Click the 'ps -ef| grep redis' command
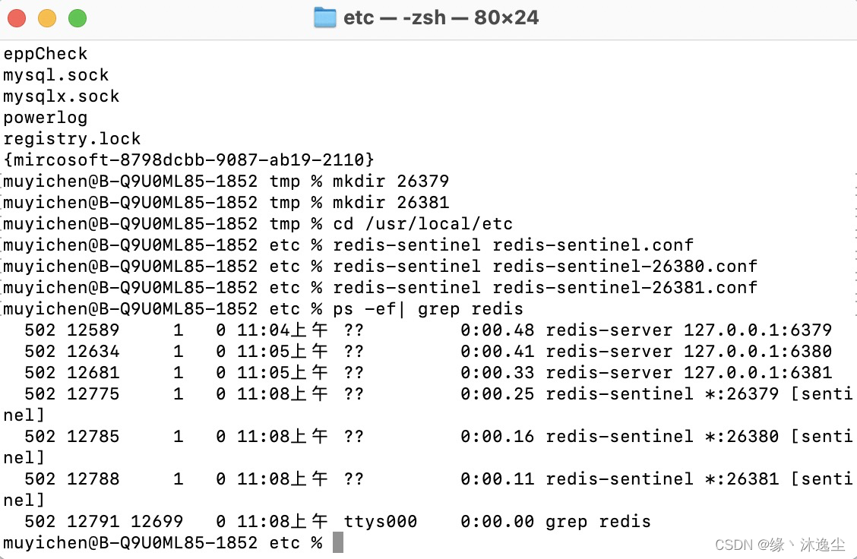The image size is (857, 559). [x=428, y=309]
